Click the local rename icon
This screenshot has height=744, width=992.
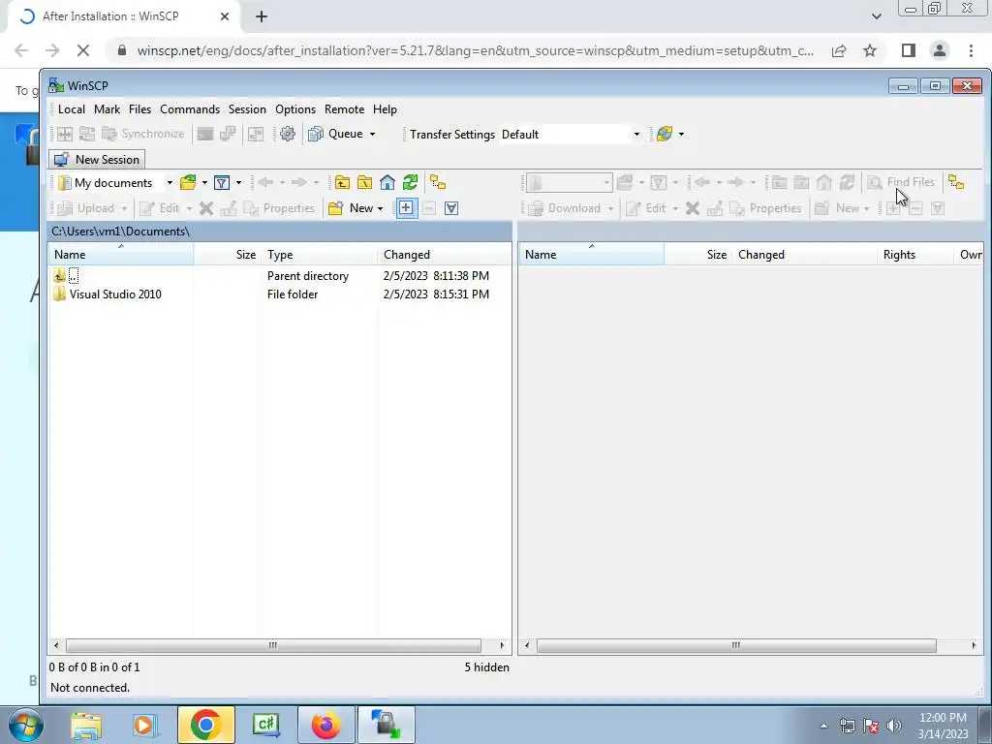click(229, 208)
